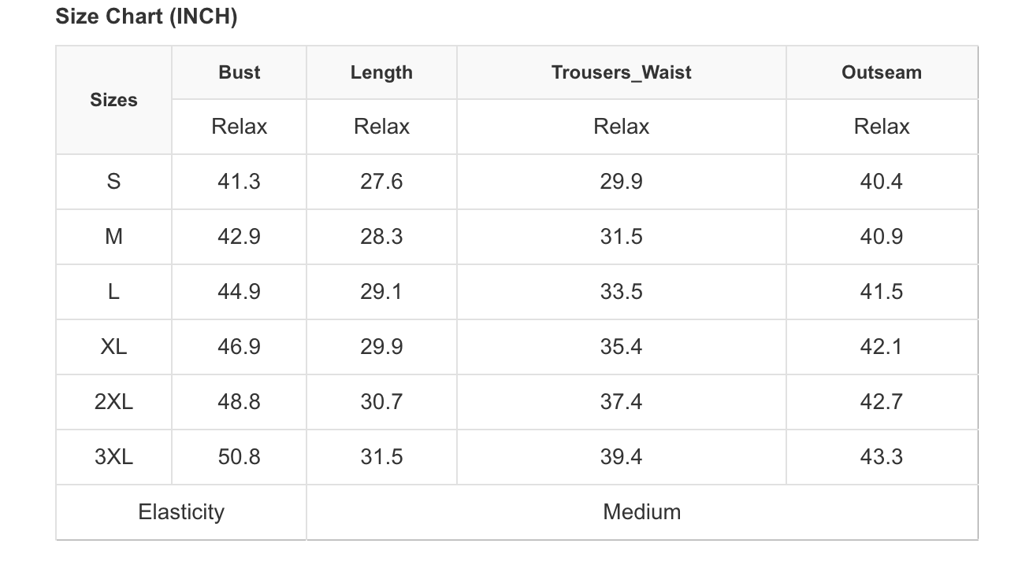
Task: Click the 3XL size row label
Action: pyautogui.click(x=113, y=457)
